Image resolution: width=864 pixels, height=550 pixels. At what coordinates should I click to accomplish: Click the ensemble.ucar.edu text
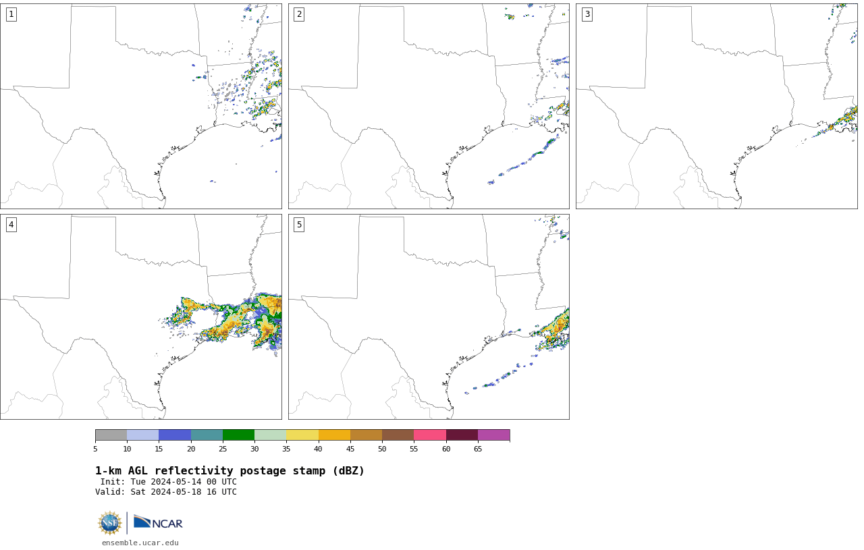[x=140, y=543]
